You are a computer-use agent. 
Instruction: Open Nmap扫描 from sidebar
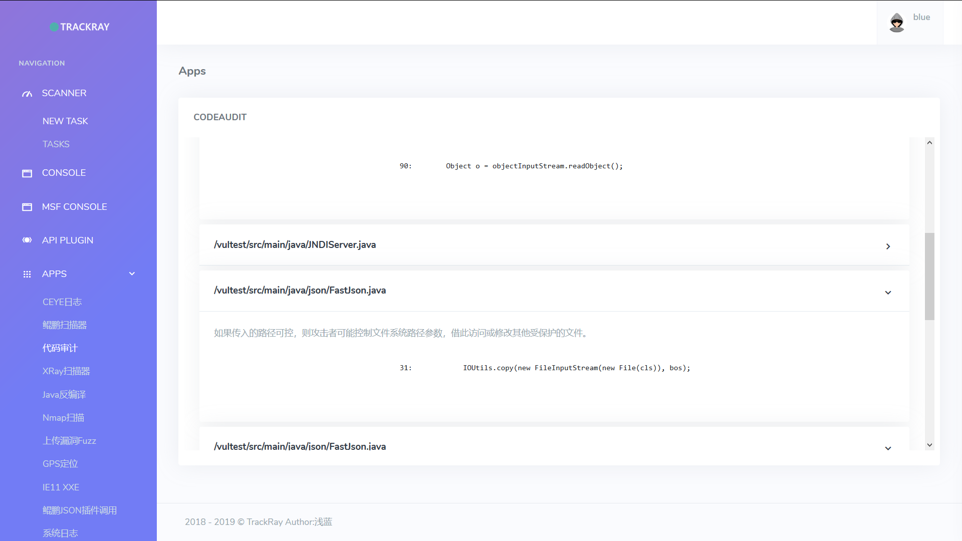tap(63, 418)
